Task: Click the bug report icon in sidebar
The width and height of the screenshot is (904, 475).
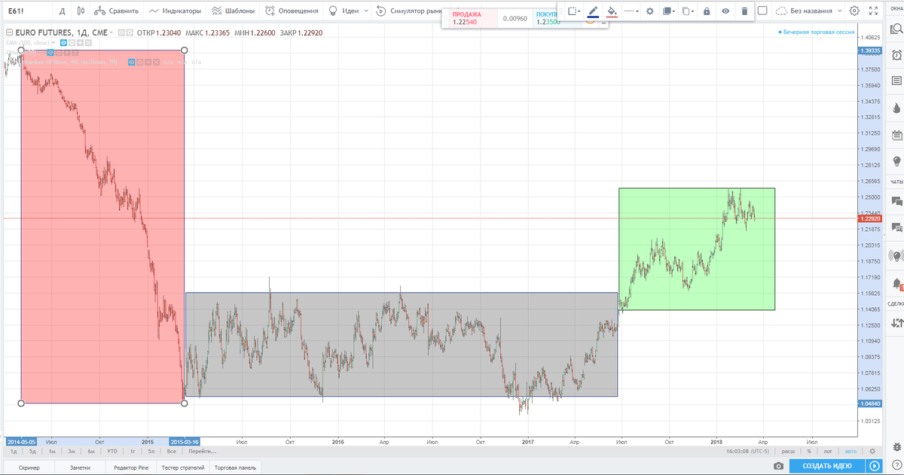Action: click(896, 446)
